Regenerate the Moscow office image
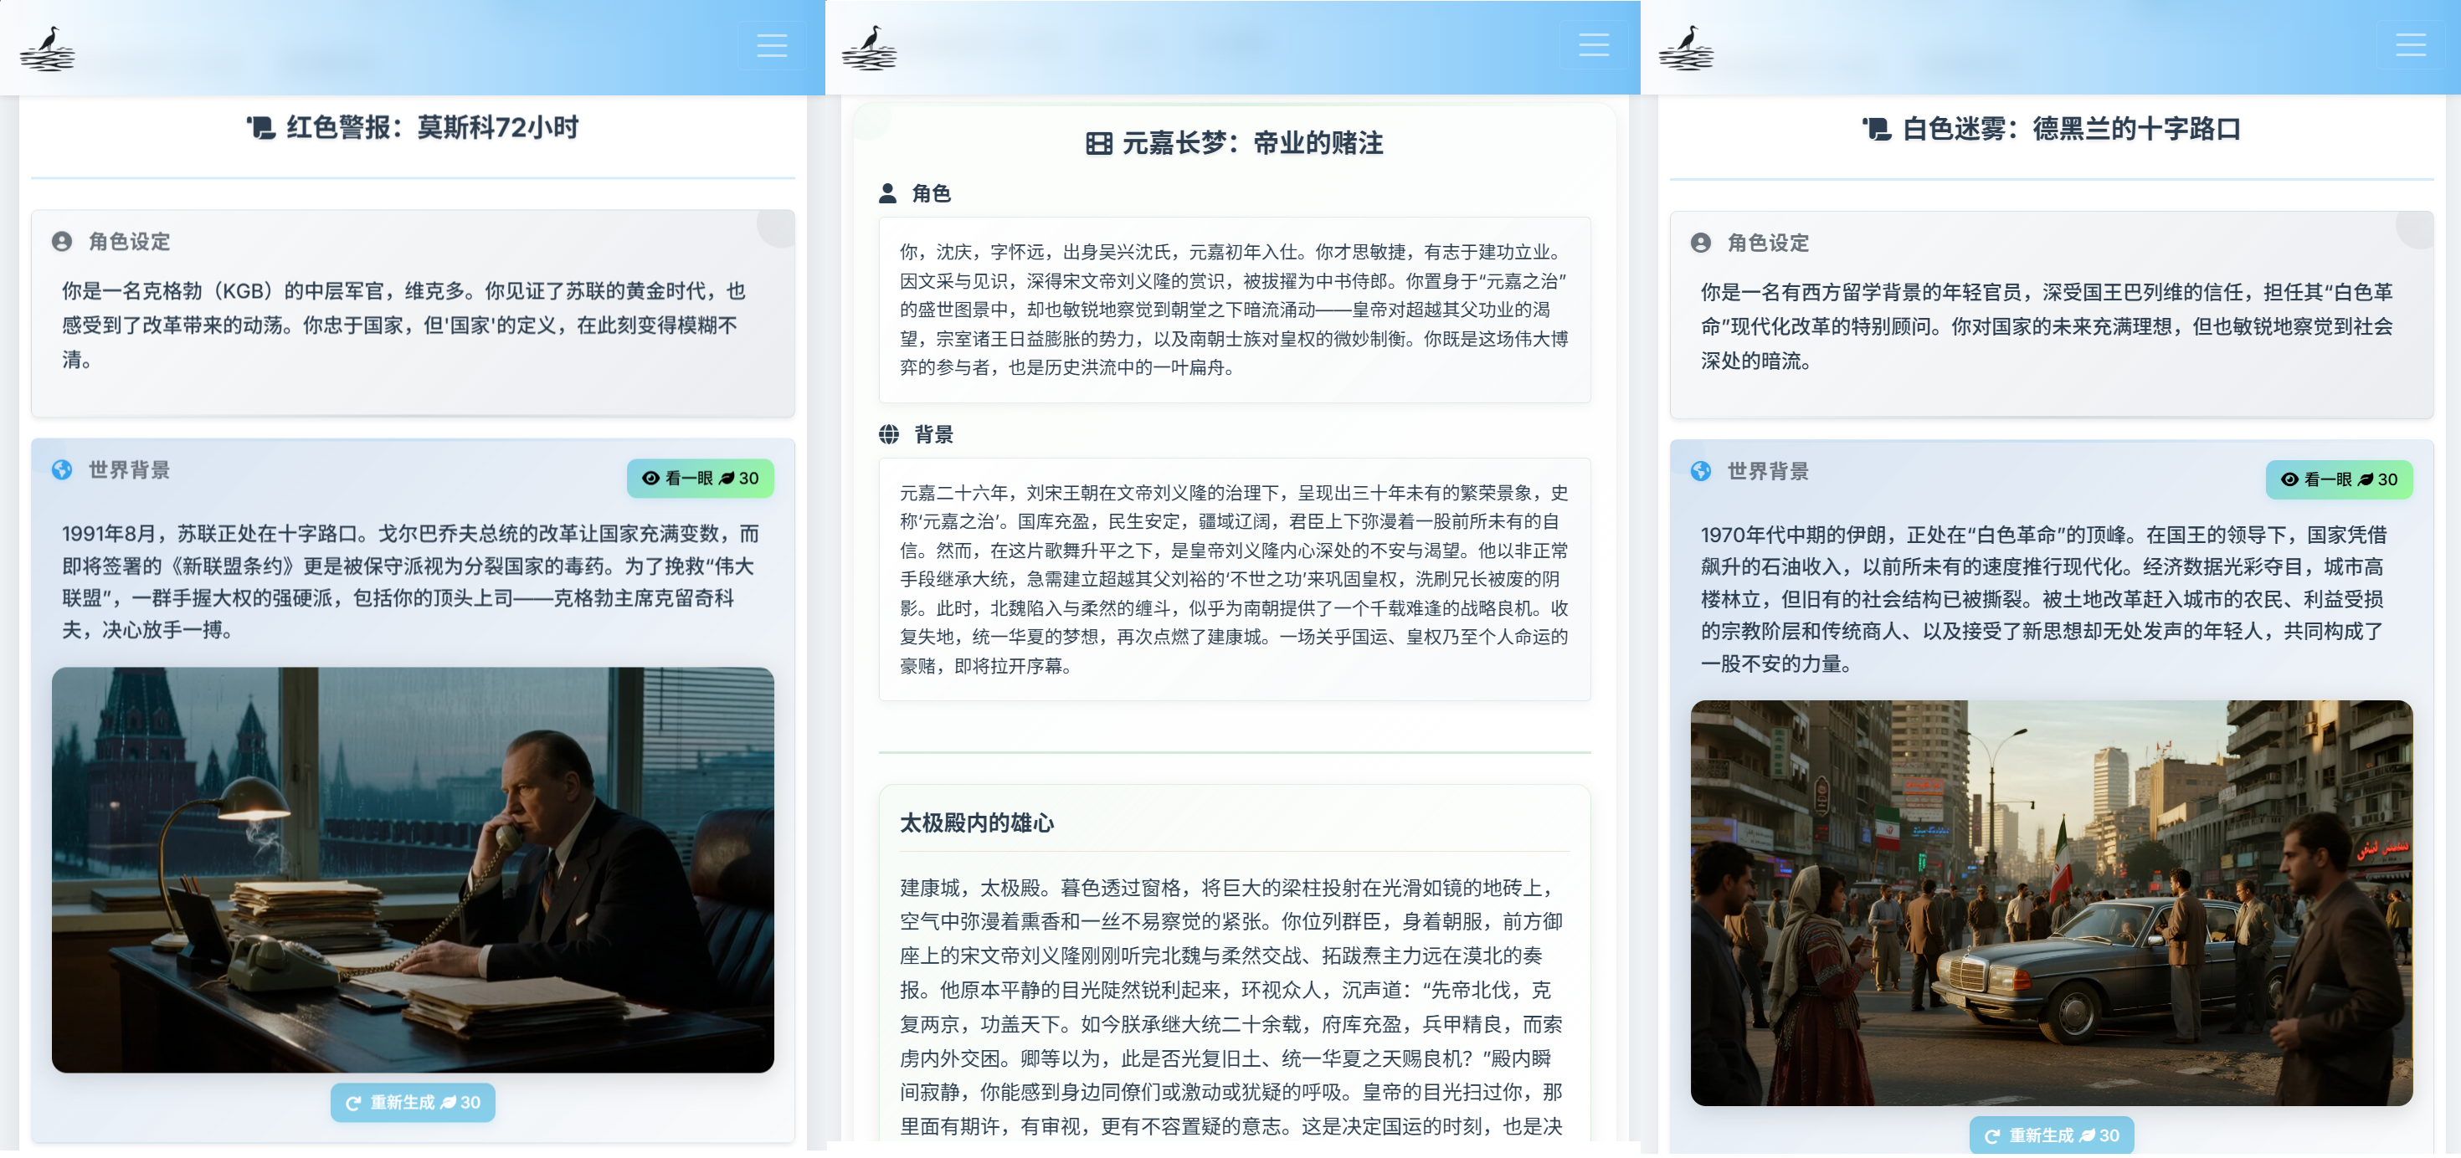The image size is (2461, 1158). point(413,1102)
